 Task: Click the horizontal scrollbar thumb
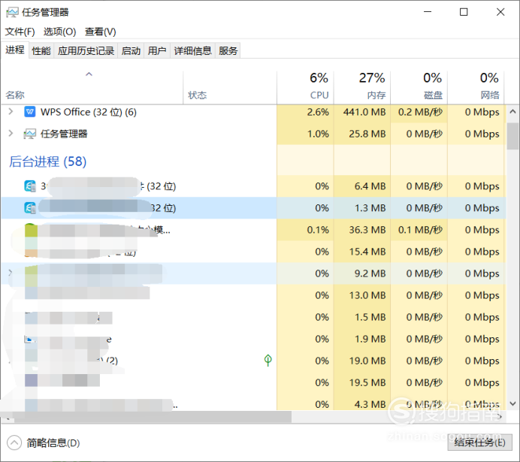[x=153, y=417]
